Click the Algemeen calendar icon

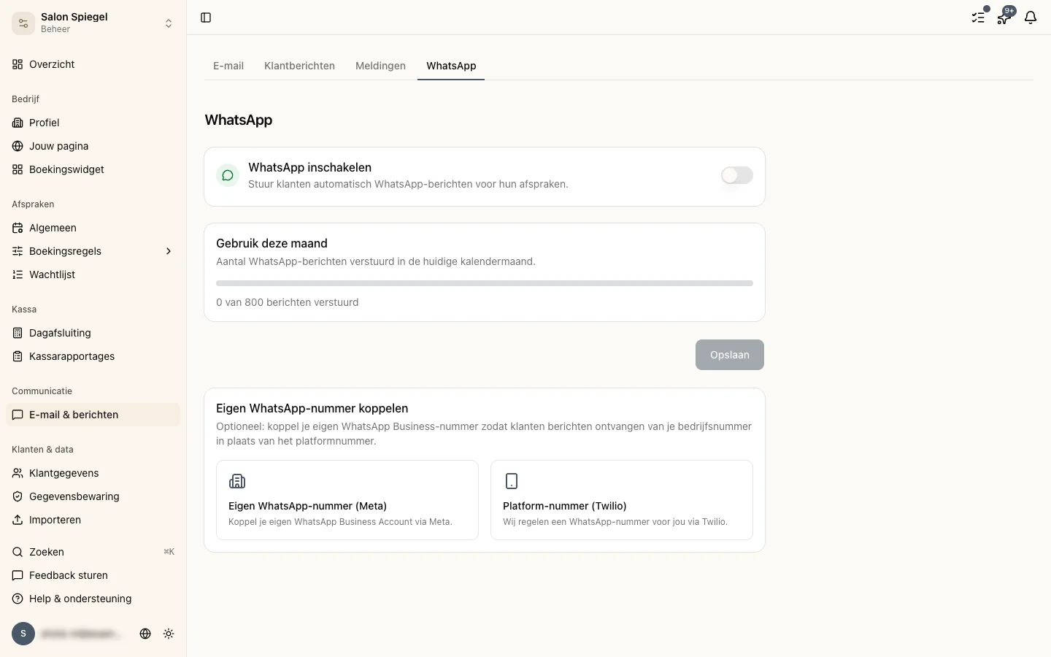pyautogui.click(x=18, y=228)
